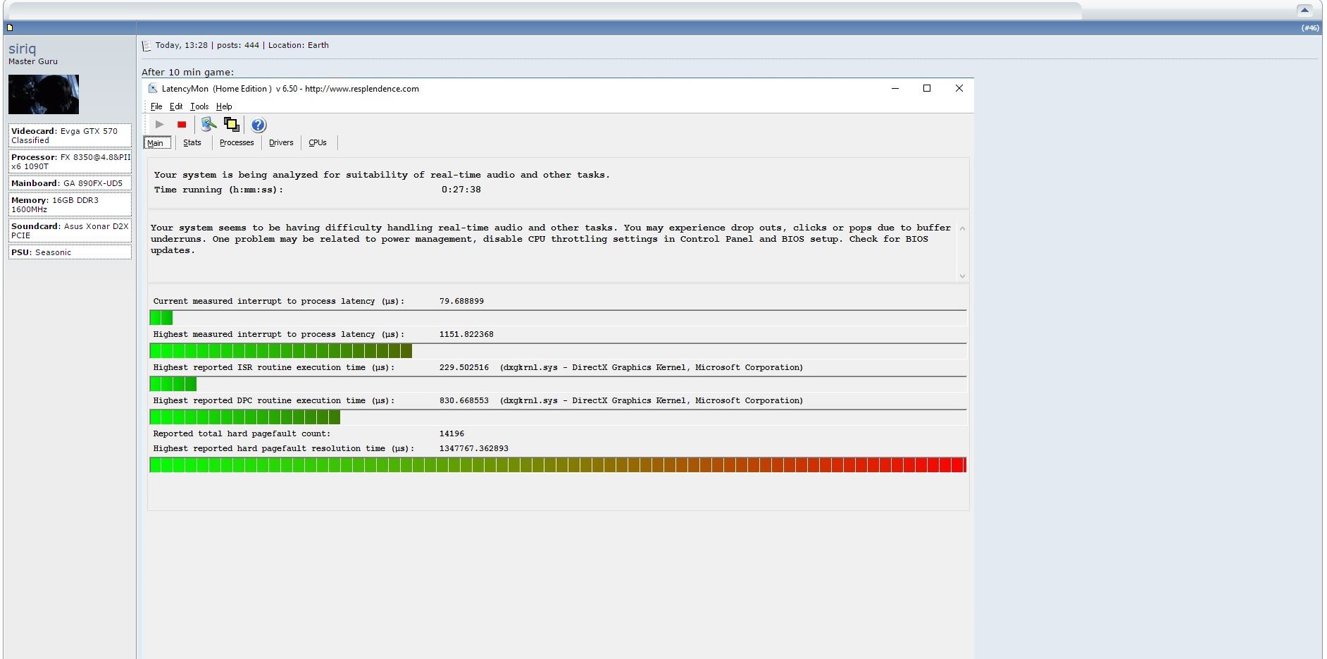Click the highest DPC execution time bar
1327x659 pixels.
(558, 417)
